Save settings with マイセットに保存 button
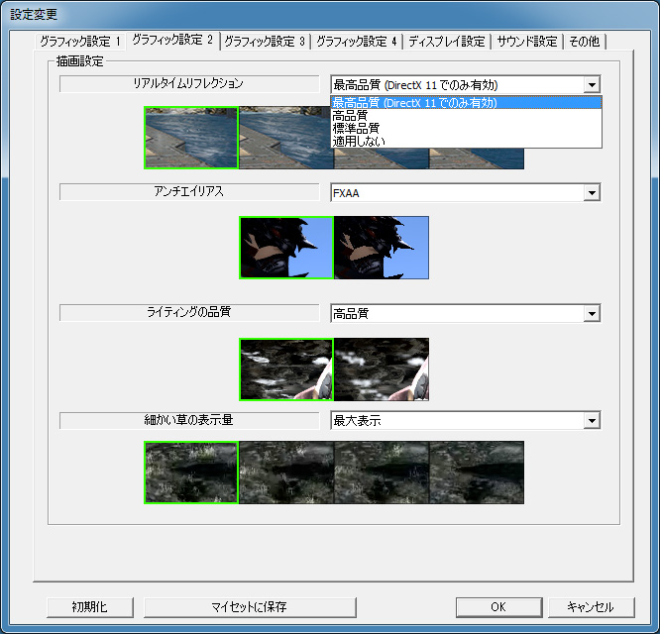660x634 pixels. tap(250, 607)
